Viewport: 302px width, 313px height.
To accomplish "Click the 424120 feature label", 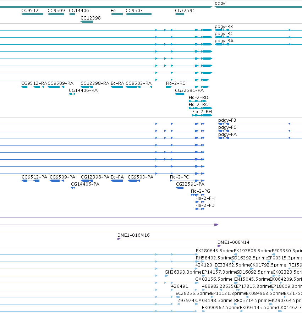I will 204,265.
